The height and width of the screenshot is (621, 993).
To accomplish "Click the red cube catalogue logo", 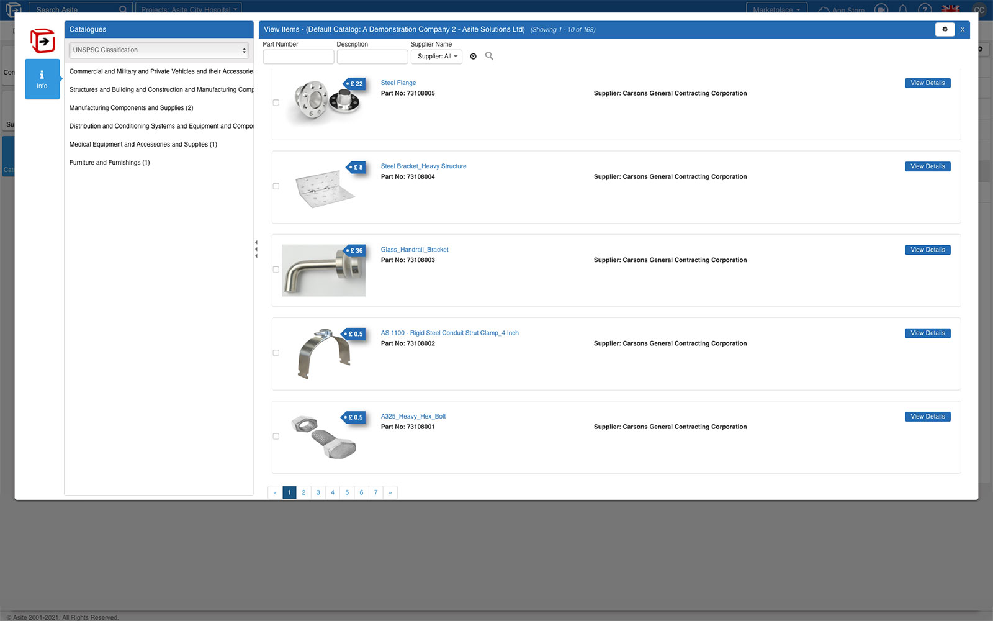I will [43, 41].
